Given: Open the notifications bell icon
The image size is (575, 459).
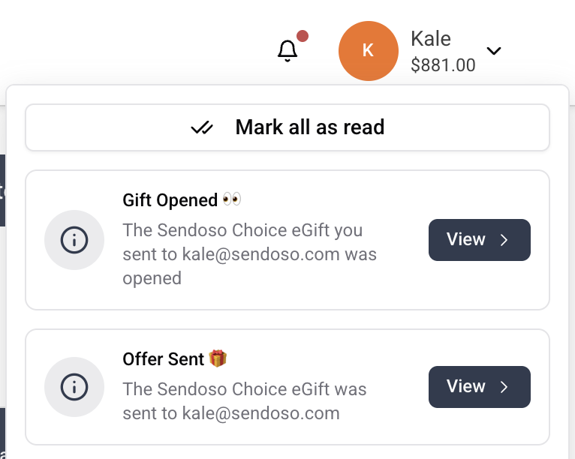Looking at the screenshot, I should (287, 51).
